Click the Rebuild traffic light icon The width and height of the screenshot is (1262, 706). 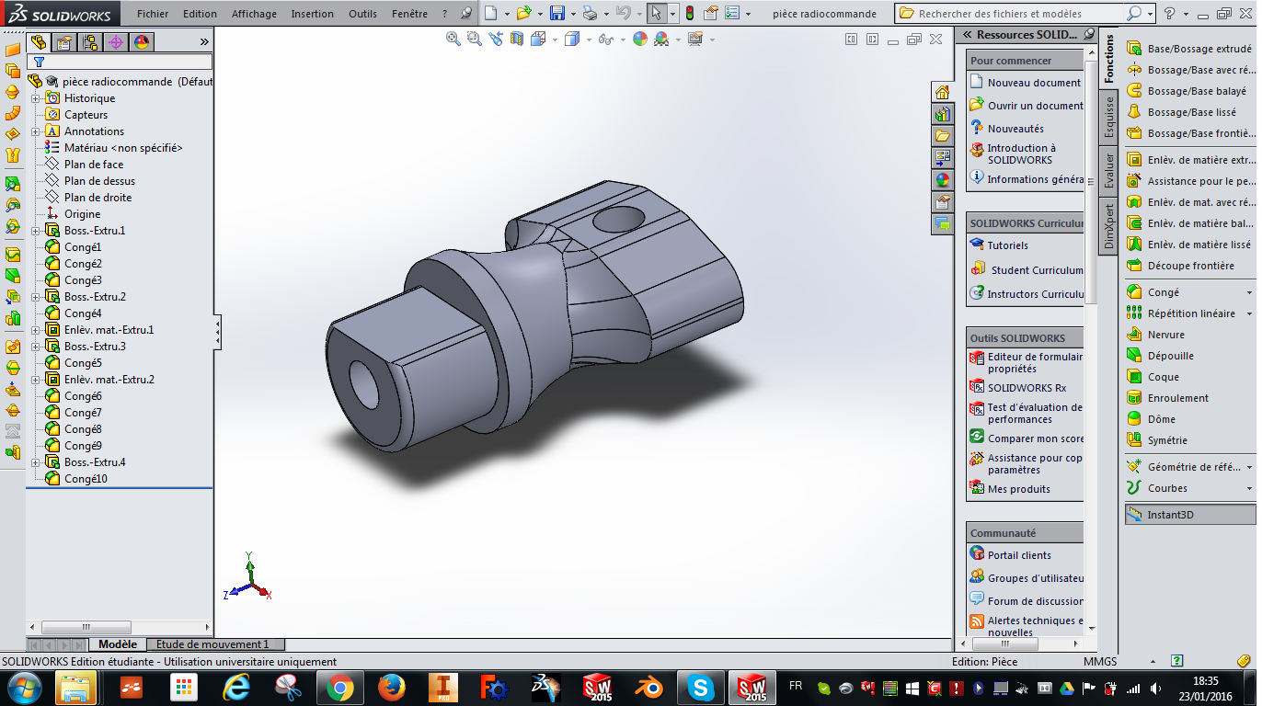tap(689, 14)
